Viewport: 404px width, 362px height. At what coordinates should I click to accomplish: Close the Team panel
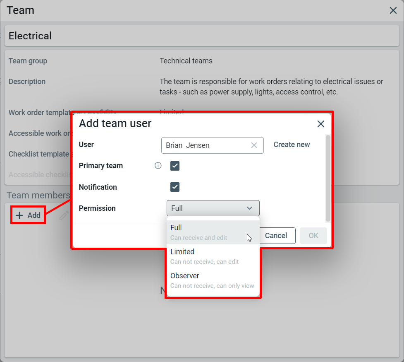coord(393,10)
